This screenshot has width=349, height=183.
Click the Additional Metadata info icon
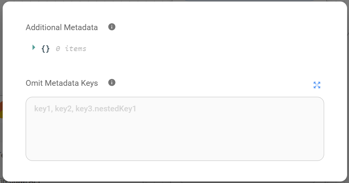(x=112, y=27)
